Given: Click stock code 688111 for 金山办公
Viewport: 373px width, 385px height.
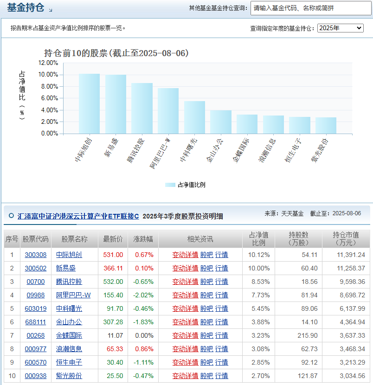Looking at the screenshot, I should click(x=36, y=322).
